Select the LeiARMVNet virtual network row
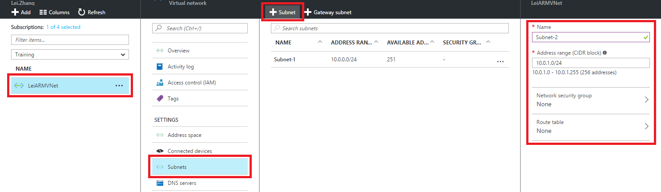The height and width of the screenshot is (192, 661). pyautogui.click(x=70, y=86)
